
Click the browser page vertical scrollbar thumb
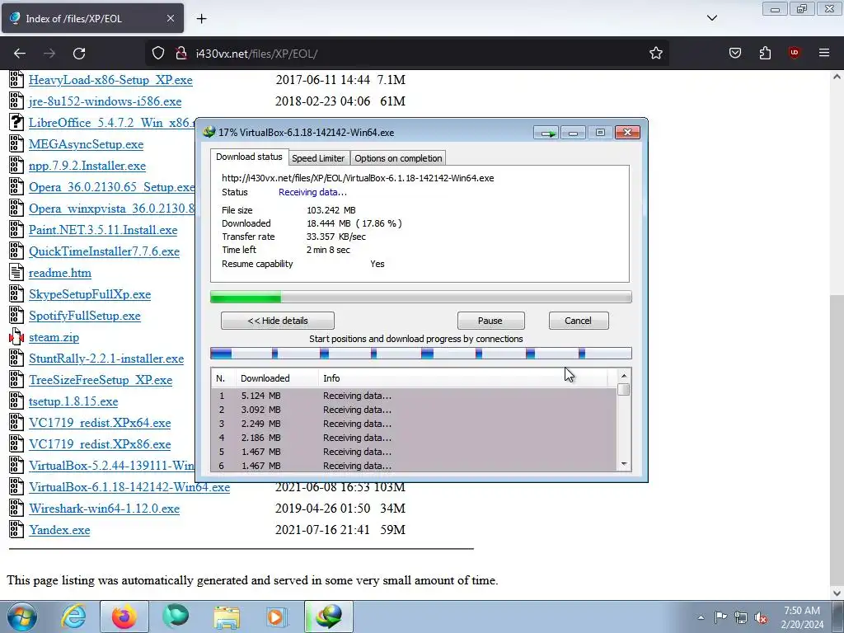tap(837, 442)
